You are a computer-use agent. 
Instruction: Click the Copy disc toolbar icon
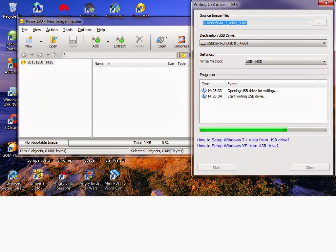click(x=161, y=42)
